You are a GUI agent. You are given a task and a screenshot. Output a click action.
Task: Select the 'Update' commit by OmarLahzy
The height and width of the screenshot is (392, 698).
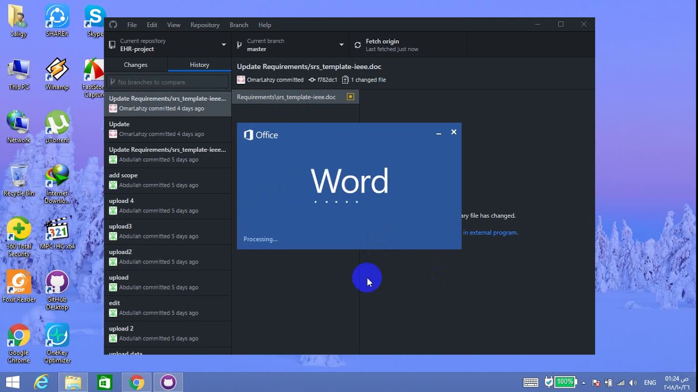[167, 129]
